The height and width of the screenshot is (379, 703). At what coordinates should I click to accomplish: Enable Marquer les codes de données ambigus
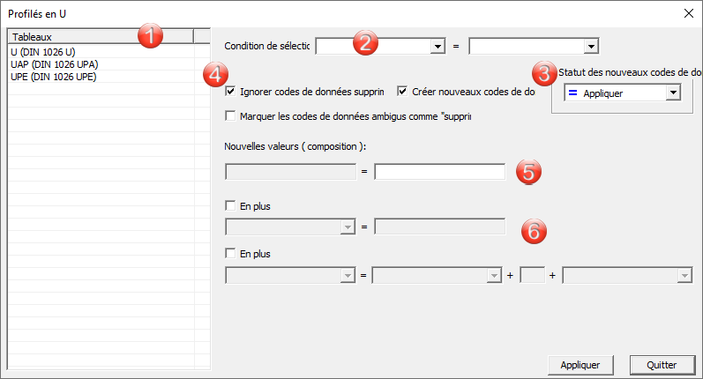(231, 115)
